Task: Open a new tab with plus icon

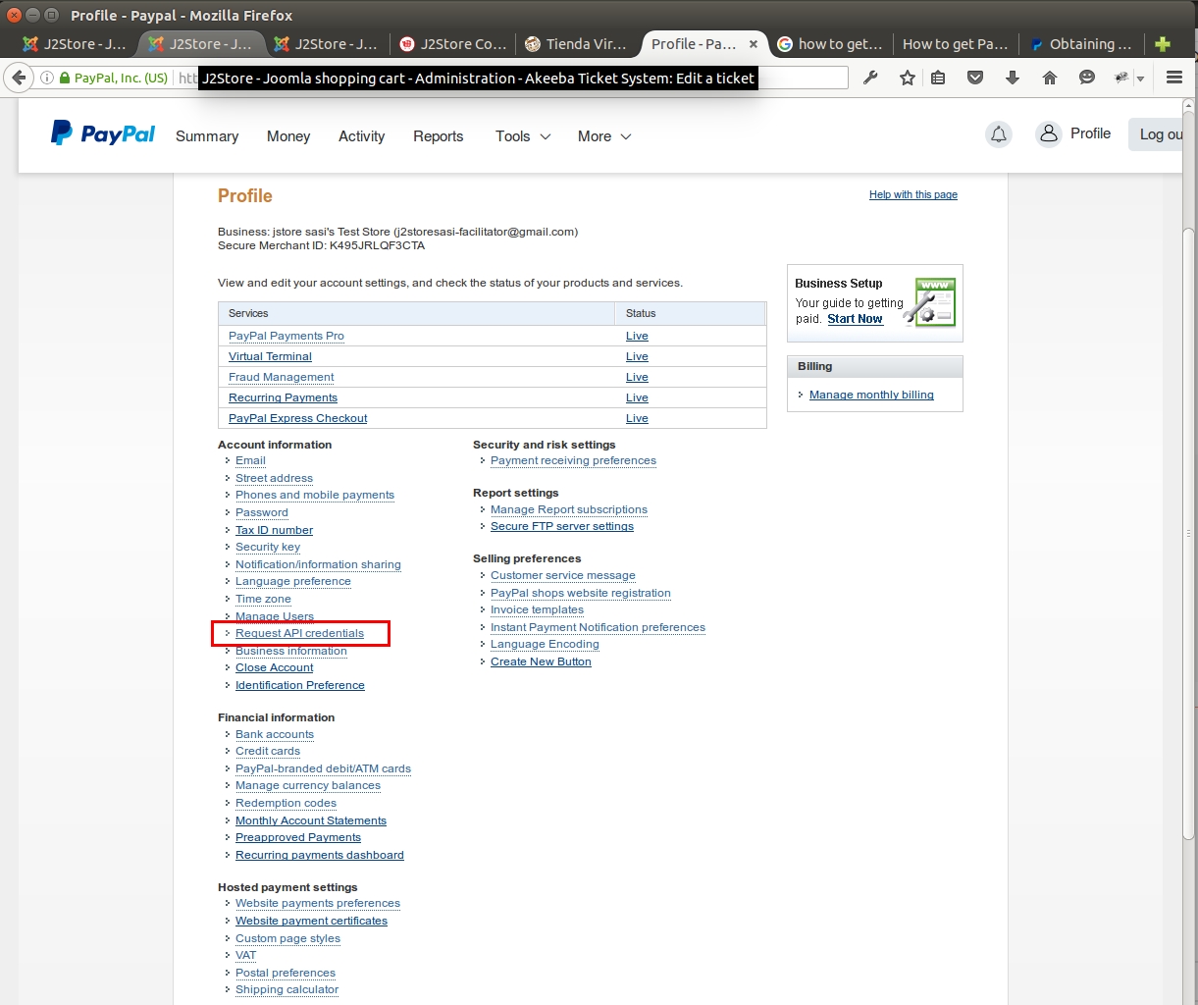Action: [x=1163, y=44]
